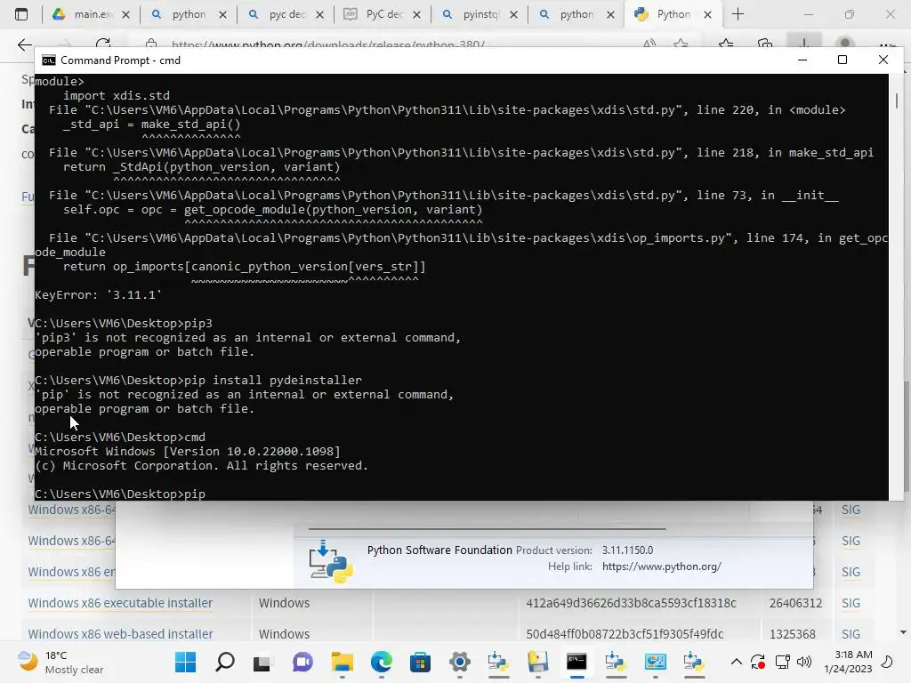Close the main.exe tab

click(126, 15)
